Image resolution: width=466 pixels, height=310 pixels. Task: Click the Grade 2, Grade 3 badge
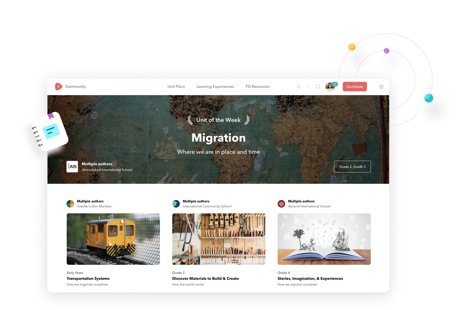pos(352,167)
